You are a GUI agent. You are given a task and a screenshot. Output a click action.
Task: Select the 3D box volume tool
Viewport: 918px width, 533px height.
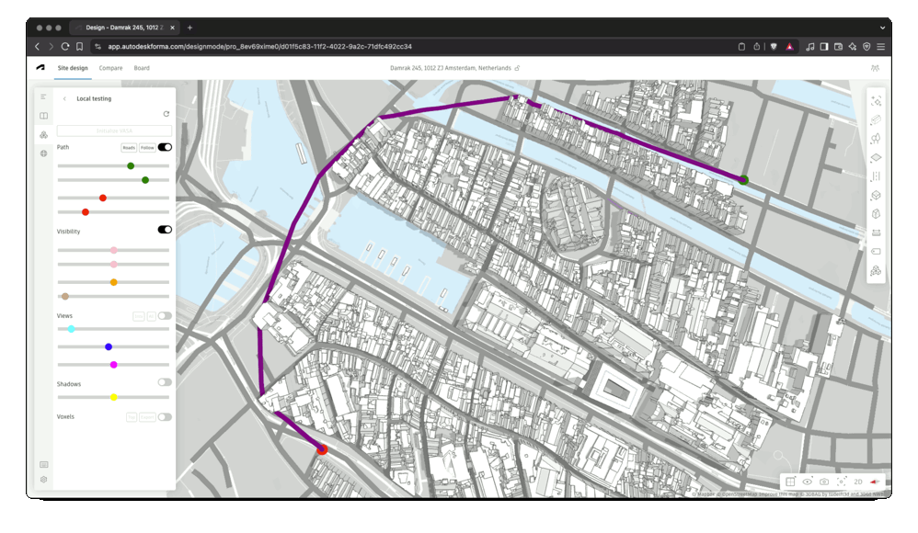pos(876,195)
